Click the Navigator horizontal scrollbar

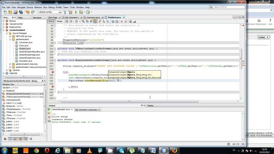(x=24, y=134)
